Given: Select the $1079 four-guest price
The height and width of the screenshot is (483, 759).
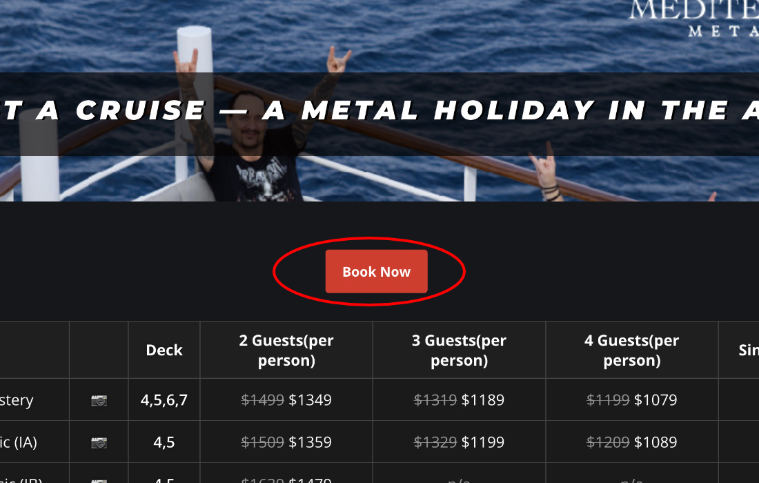Looking at the screenshot, I should pyautogui.click(x=655, y=400).
